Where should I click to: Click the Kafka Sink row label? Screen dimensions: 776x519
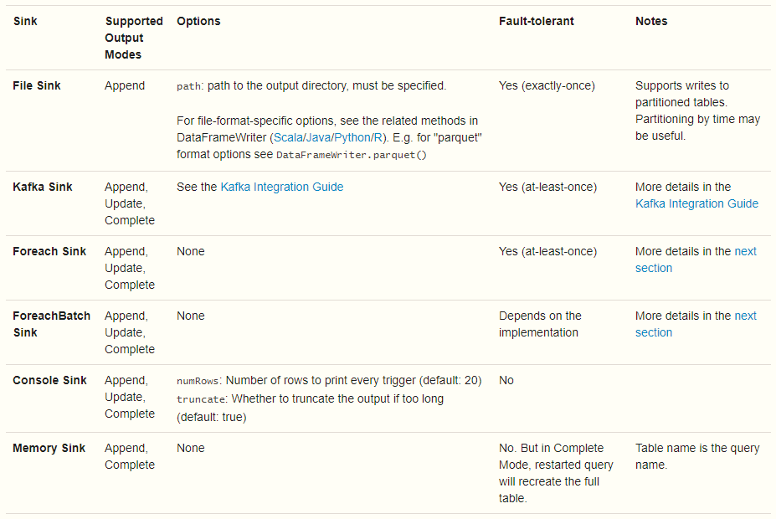tap(43, 187)
